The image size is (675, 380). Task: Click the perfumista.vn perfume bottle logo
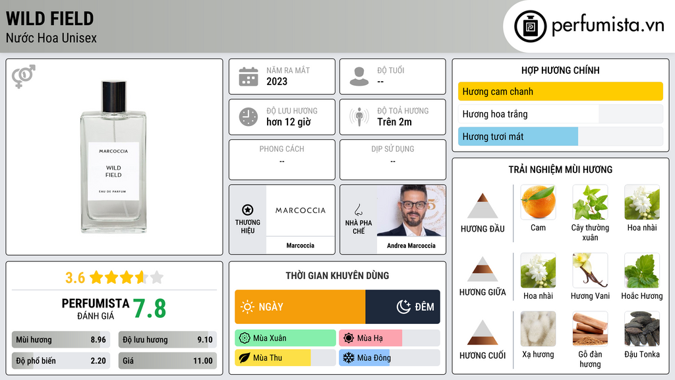tap(531, 26)
